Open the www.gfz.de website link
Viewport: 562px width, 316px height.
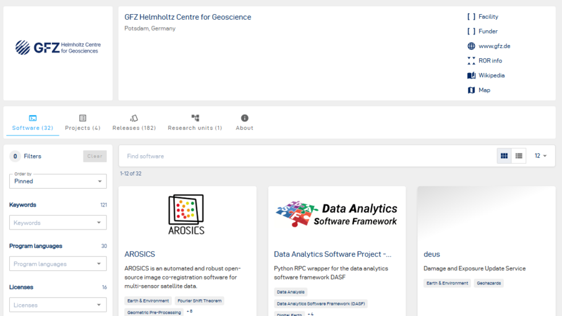(x=494, y=46)
